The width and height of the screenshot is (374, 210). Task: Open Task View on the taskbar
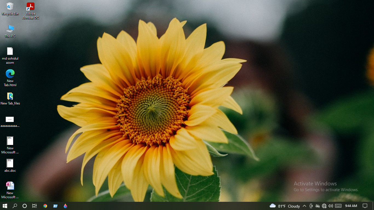click(x=34, y=206)
